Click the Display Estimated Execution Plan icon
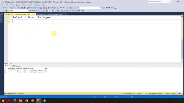The width and height of the screenshot is (184, 103). coord(44,11)
